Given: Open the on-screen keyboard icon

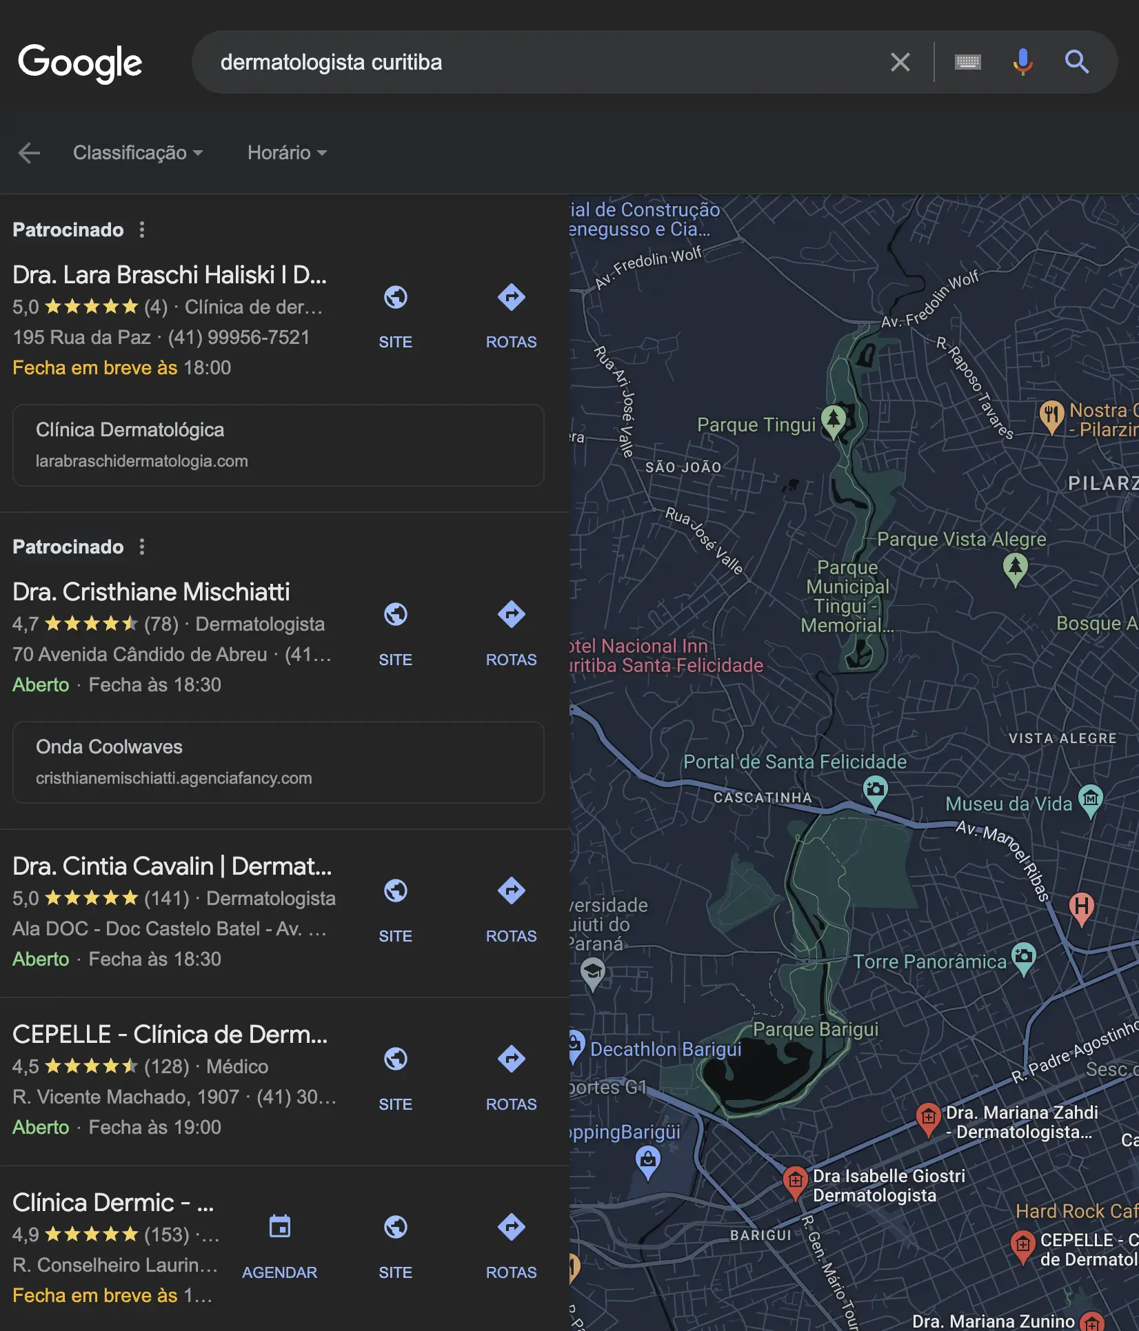Looking at the screenshot, I should click(967, 62).
